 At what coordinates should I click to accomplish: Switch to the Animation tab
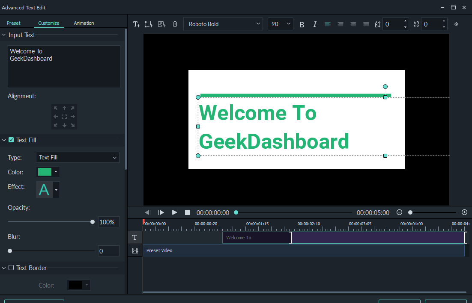(84, 23)
